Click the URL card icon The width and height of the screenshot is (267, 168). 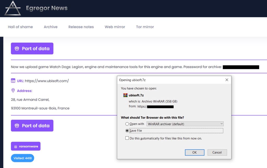[x=13, y=81]
